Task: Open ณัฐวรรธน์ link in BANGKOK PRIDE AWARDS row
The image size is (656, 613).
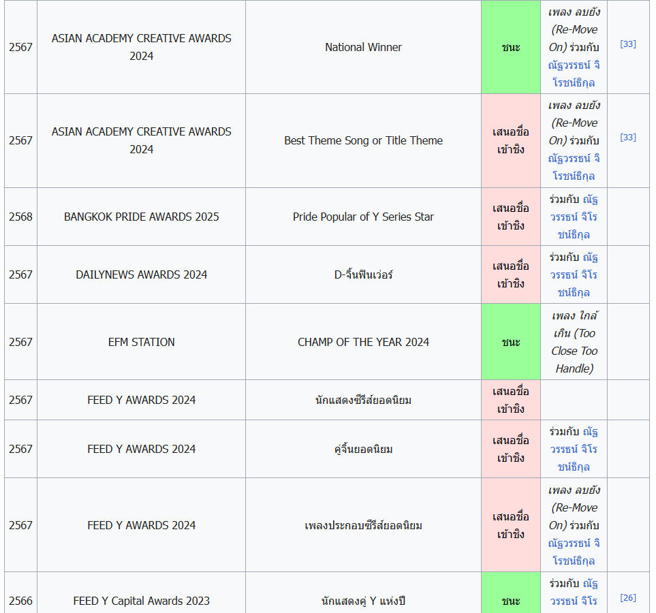Action: click(x=574, y=217)
